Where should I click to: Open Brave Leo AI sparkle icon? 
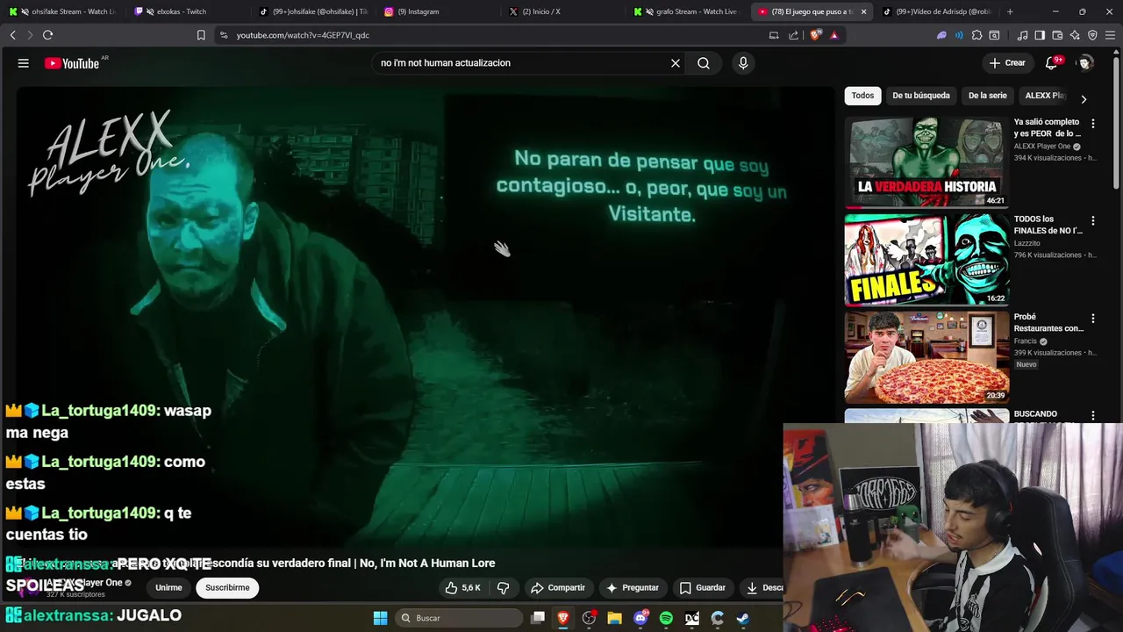point(1075,35)
